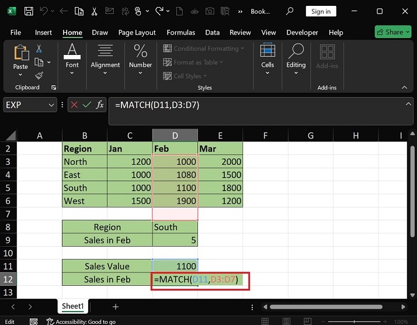Click the Copy icon in the Clipboard group

coord(39,62)
